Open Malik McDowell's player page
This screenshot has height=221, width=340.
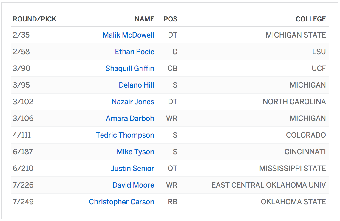click(128, 35)
